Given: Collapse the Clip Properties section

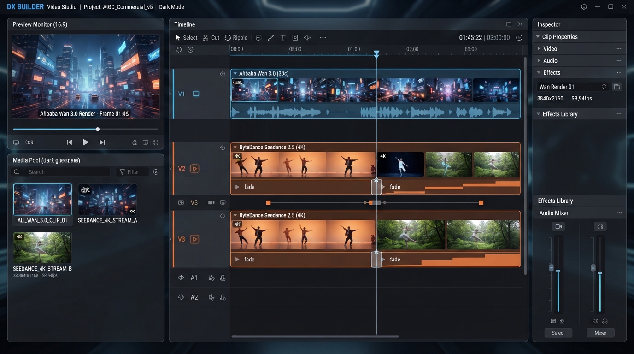Looking at the screenshot, I should pyautogui.click(x=538, y=37).
